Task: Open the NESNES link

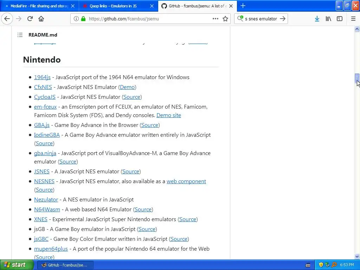Action: tap(44, 181)
